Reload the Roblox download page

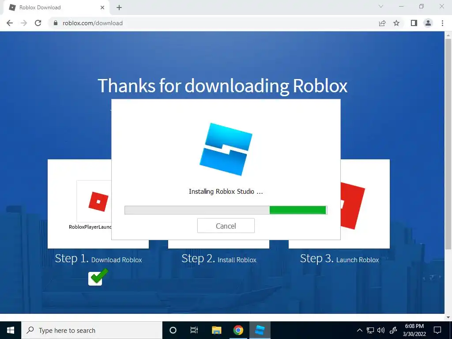pos(38,23)
